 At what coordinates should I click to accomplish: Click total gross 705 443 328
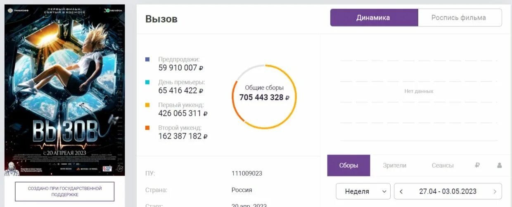264,97
